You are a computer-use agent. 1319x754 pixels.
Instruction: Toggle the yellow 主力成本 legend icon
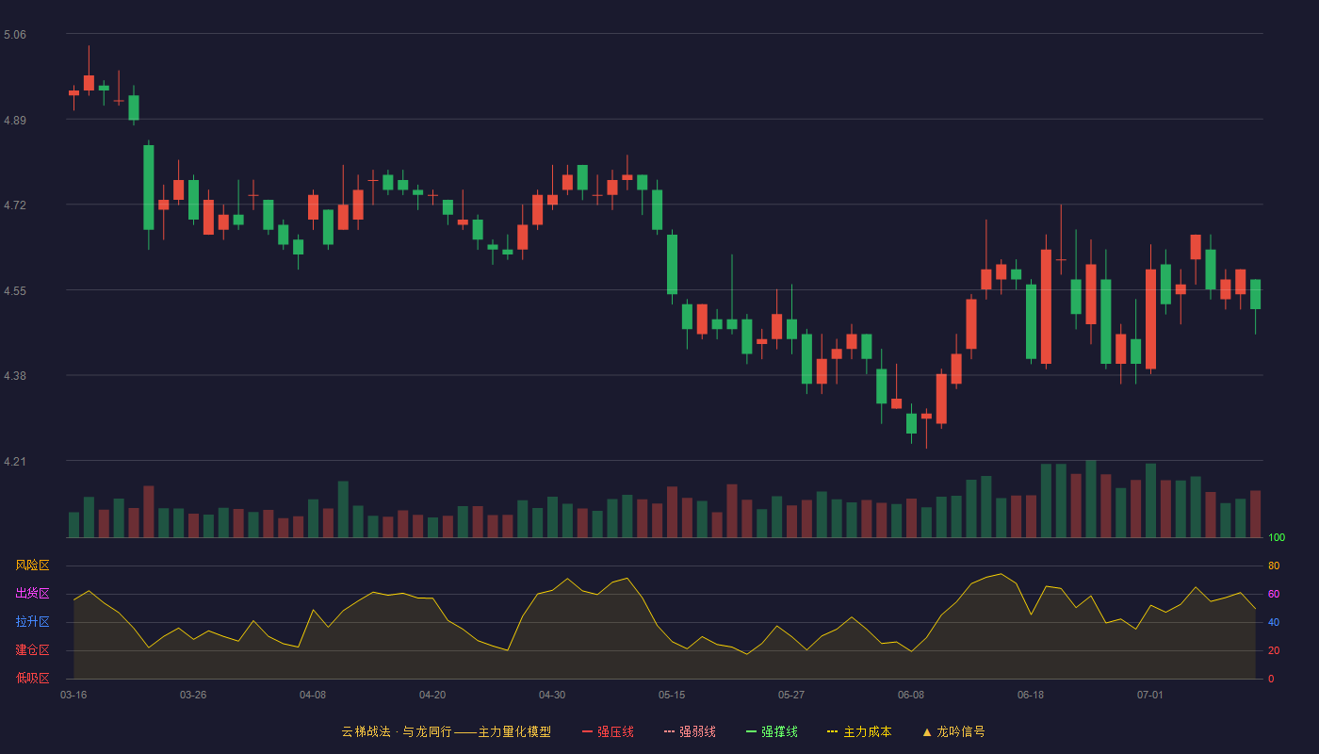(x=833, y=731)
